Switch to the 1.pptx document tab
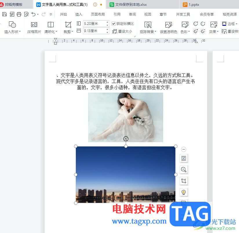Screen dimensions: 239x233 [191, 5]
